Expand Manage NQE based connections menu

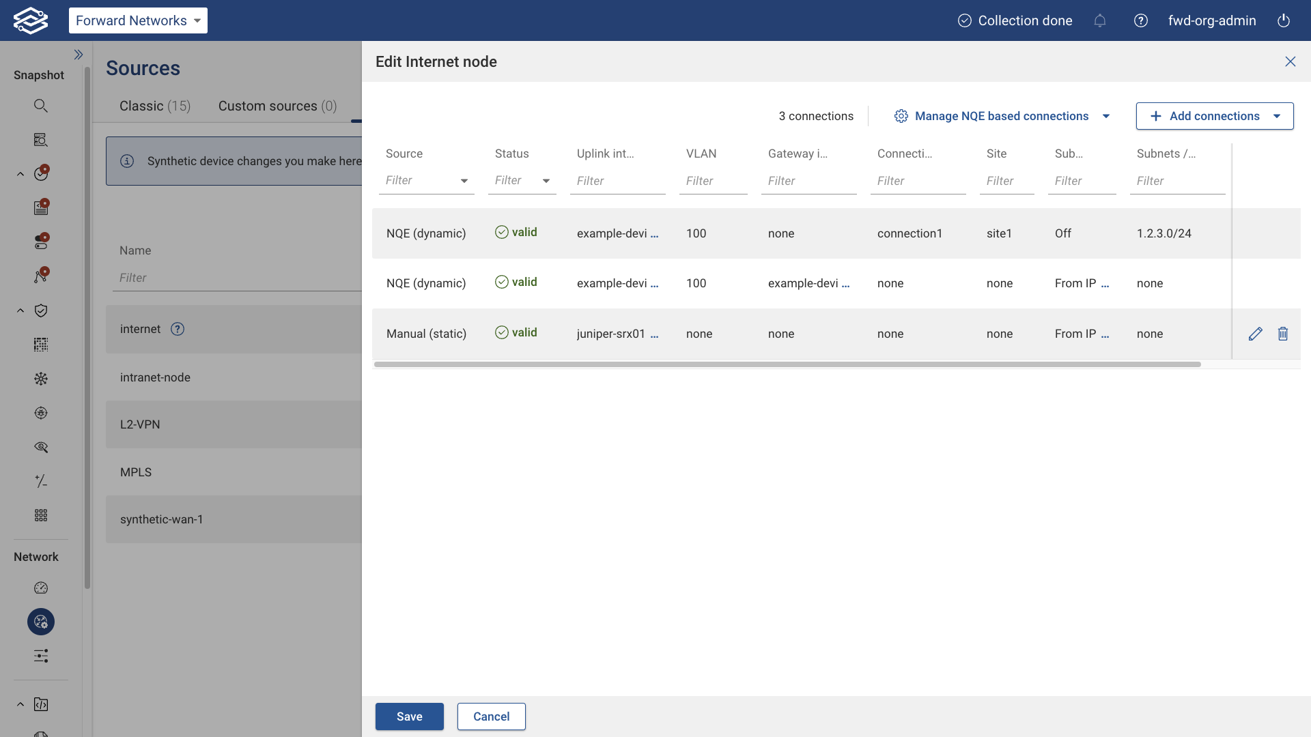point(1002,116)
